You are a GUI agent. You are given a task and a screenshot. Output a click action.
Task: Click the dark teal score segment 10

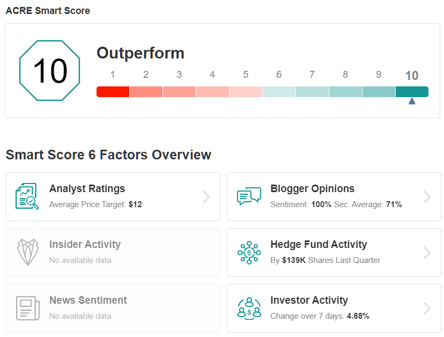[x=412, y=92]
